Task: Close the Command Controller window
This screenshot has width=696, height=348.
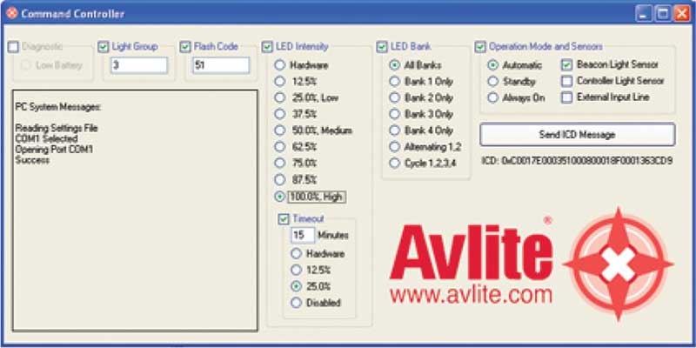Action: (x=682, y=14)
